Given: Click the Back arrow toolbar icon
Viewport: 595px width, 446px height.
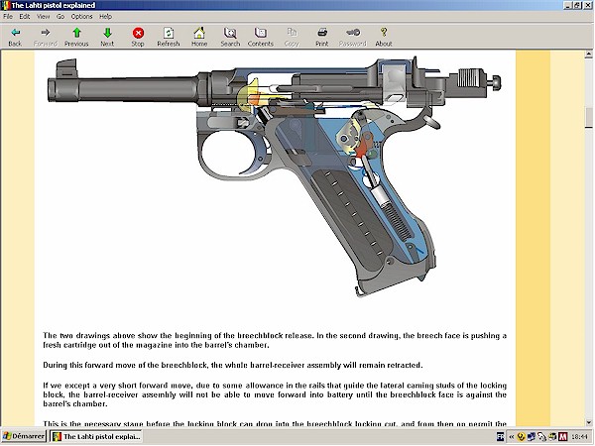Looking at the screenshot, I should 15,33.
